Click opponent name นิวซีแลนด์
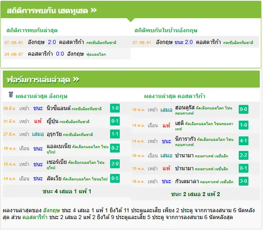This screenshot has height=230, width=263. point(59,108)
